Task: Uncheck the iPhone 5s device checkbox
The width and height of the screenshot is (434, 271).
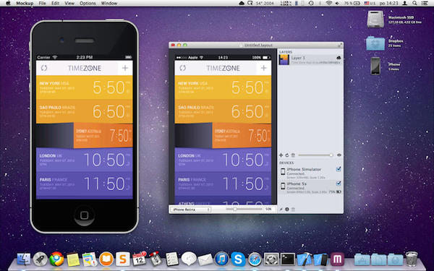Action: coord(339,184)
